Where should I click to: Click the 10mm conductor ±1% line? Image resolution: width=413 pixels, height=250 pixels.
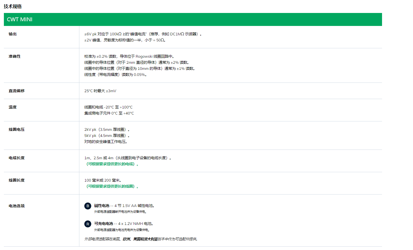pos(140,68)
